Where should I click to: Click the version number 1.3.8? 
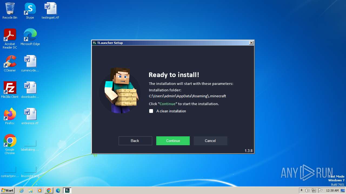click(249, 151)
